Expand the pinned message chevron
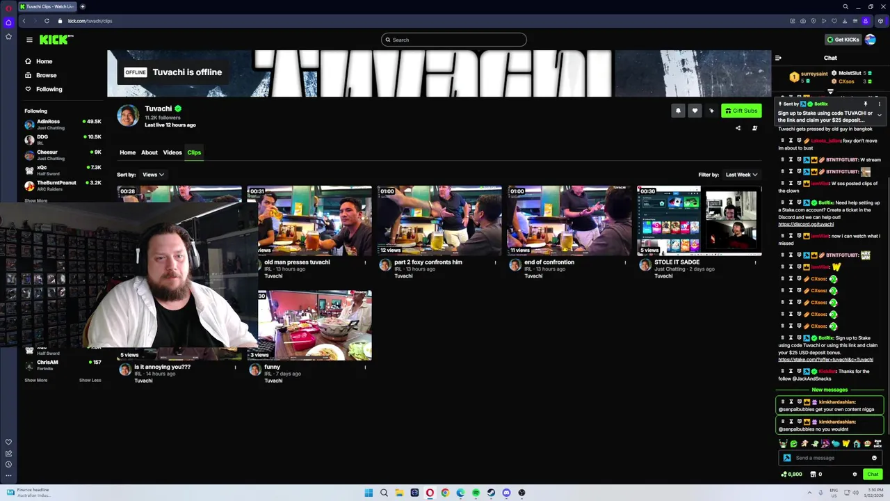The width and height of the screenshot is (890, 501). (879, 116)
